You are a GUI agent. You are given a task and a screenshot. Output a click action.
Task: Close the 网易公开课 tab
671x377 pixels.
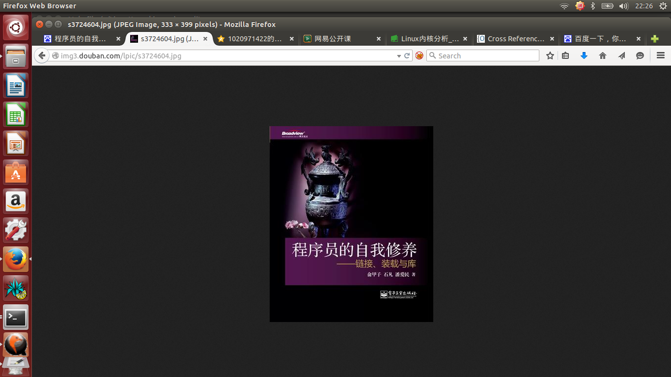378,39
